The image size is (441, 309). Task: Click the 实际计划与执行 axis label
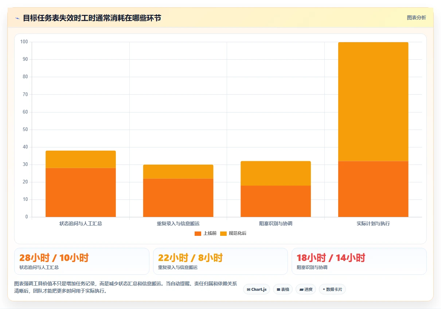(373, 223)
